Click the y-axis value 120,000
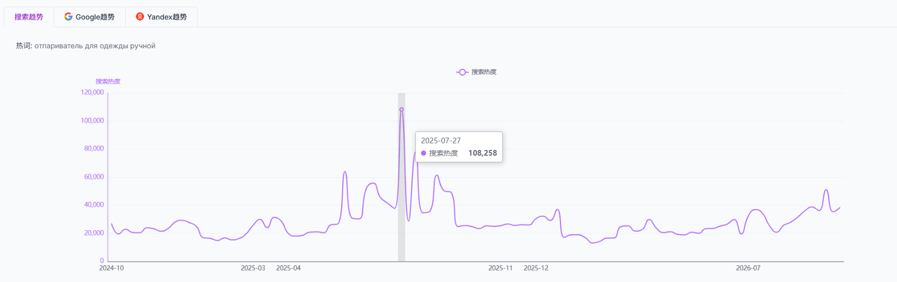This screenshot has height=282, width=897. pos(92,92)
